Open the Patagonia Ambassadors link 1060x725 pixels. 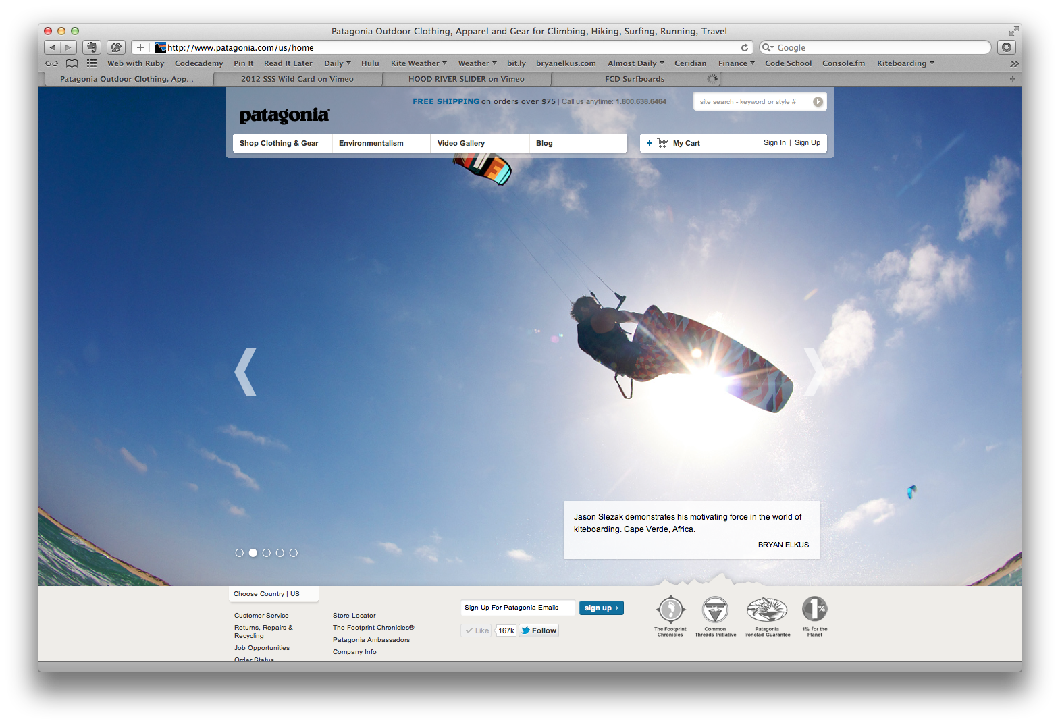point(371,640)
